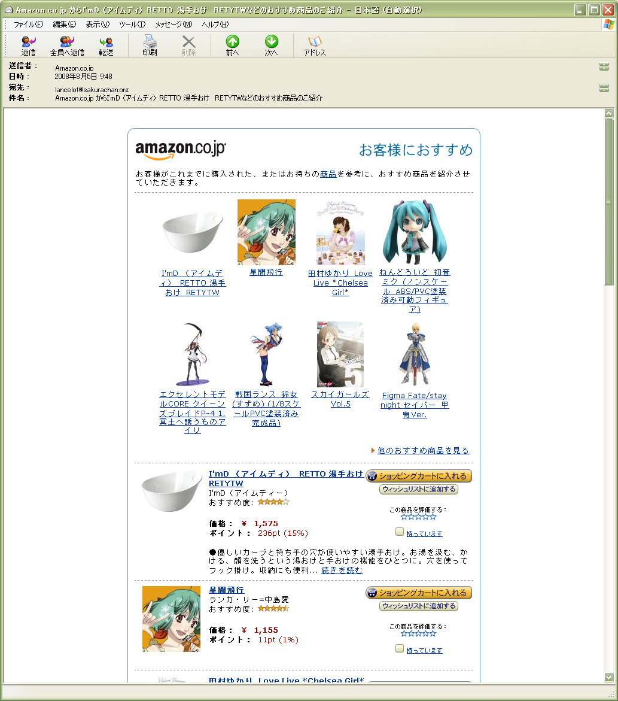Add RETTO 湯手おけ to shopping cart
Image resolution: width=618 pixels, height=701 pixels.
(419, 476)
